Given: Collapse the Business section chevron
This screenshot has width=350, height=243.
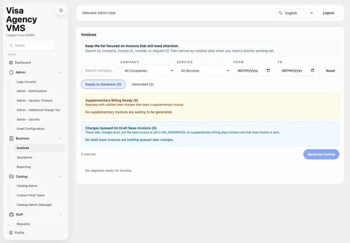Looking at the screenshot, I should point(60,138).
